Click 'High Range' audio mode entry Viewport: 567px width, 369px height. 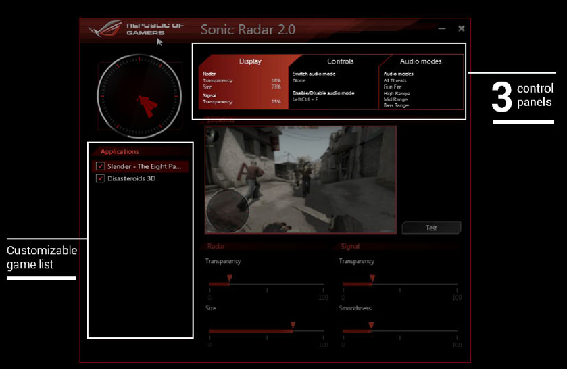click(x=397, y=93)
